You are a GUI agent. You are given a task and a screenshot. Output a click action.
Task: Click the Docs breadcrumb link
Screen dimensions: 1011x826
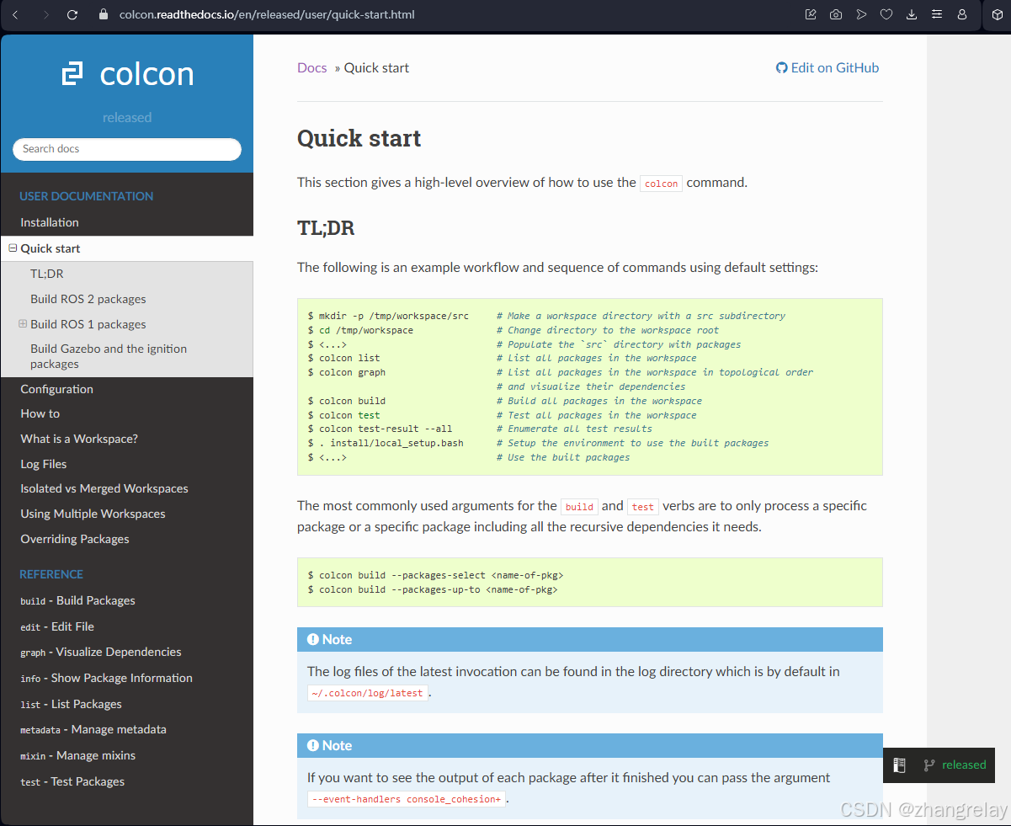tap(311, 68)
